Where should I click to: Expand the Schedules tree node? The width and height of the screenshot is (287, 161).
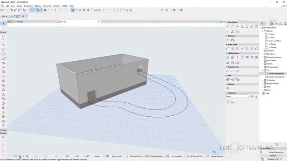click(262, 80)
